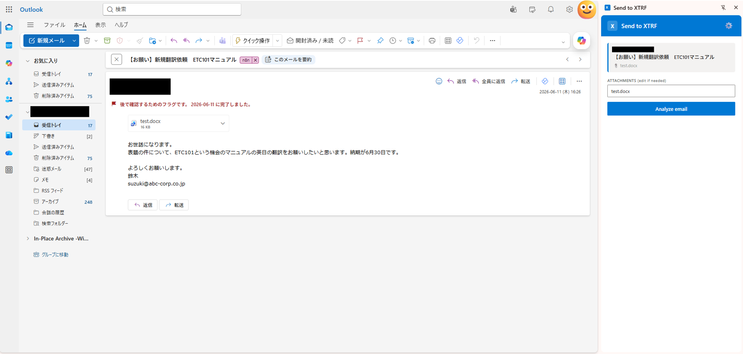The height and width of the screenshot is (354, 743).
Task: Flag the message with red flag icon
Action: [x=360, y=40]
